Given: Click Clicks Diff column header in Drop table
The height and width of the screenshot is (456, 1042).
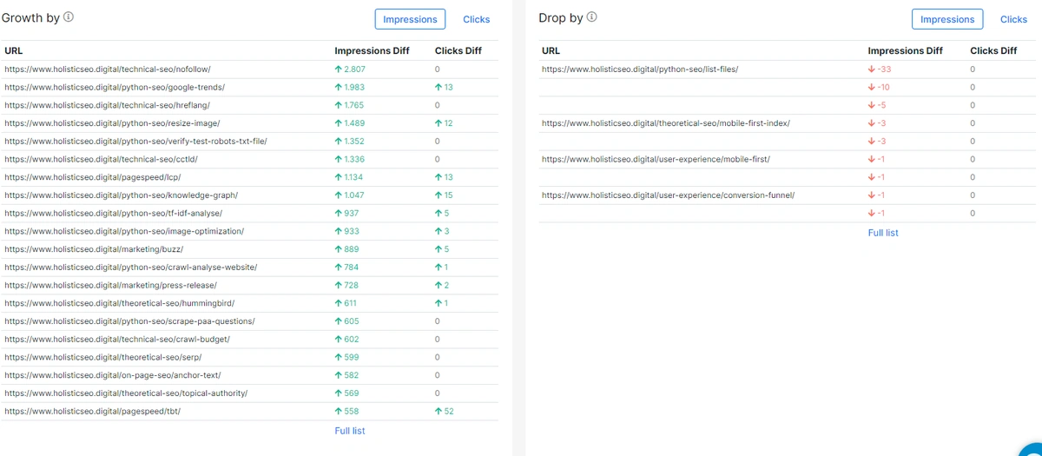Looking at the screenshot, I should [993, 50].
